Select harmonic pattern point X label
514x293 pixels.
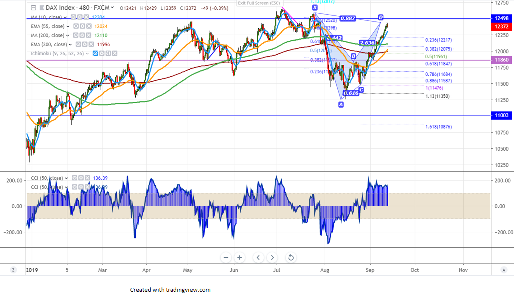coord(315,8)
